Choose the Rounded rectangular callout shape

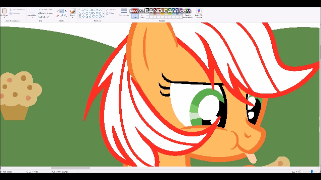point(94,16)
